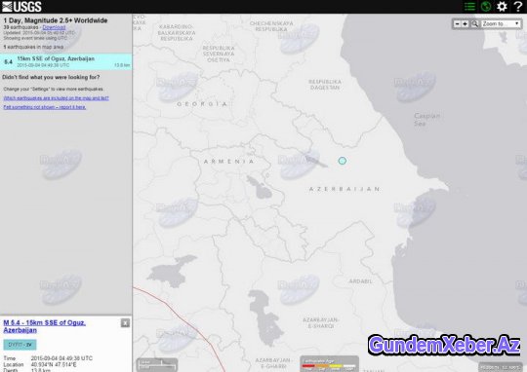Click the teal DYFI intensity button
This screenshot has height=372, width=527.
(20, 345)
